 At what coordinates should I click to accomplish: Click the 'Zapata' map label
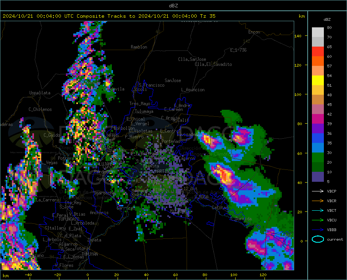click(x=94, y=240)
